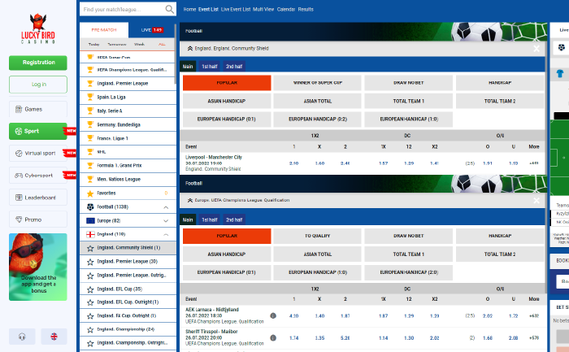Collapse the England (110) category
Screen dimensions: 569x352
pos(166,234)
